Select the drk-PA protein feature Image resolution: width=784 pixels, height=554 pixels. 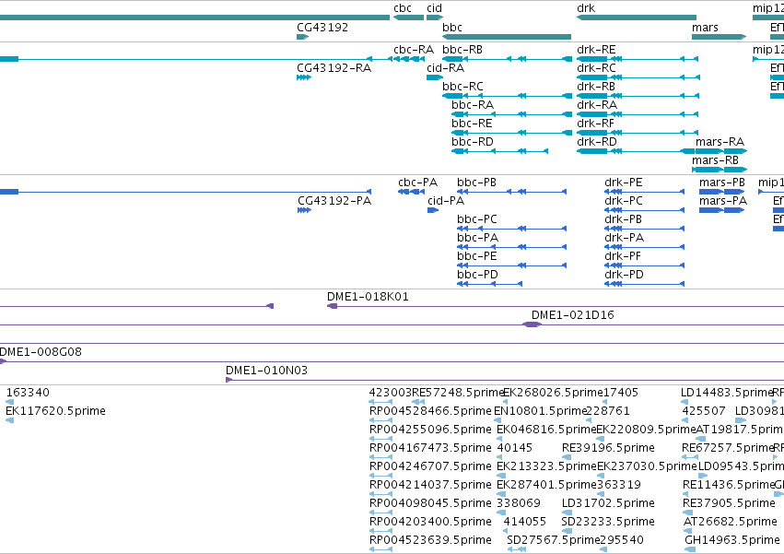[644, 247]
